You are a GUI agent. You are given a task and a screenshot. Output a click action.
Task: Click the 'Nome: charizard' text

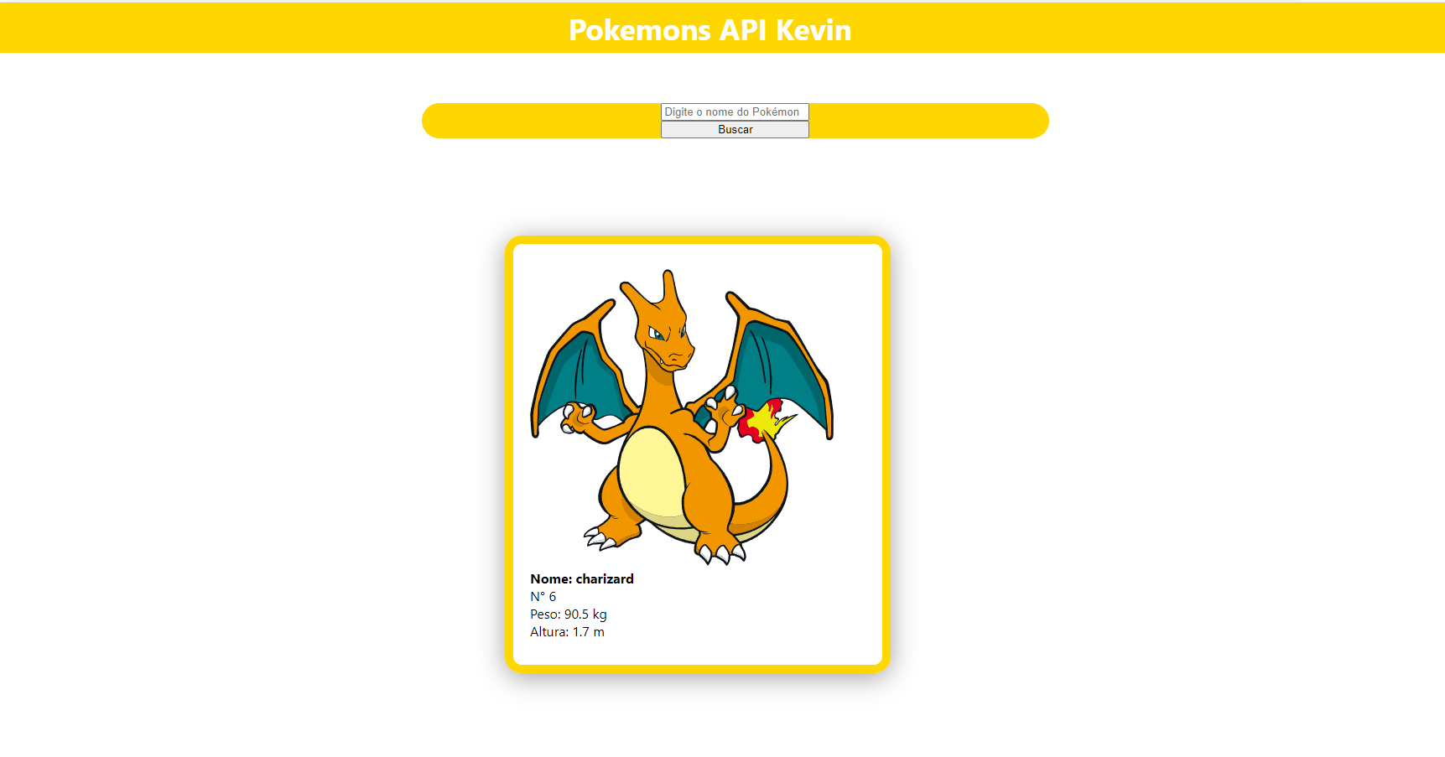click(x=582, y=579)
